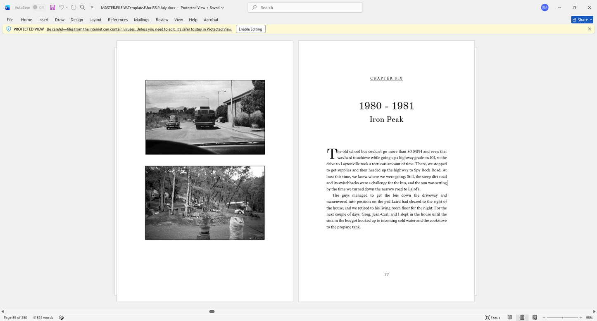Open the View ribbon tab

178,19
